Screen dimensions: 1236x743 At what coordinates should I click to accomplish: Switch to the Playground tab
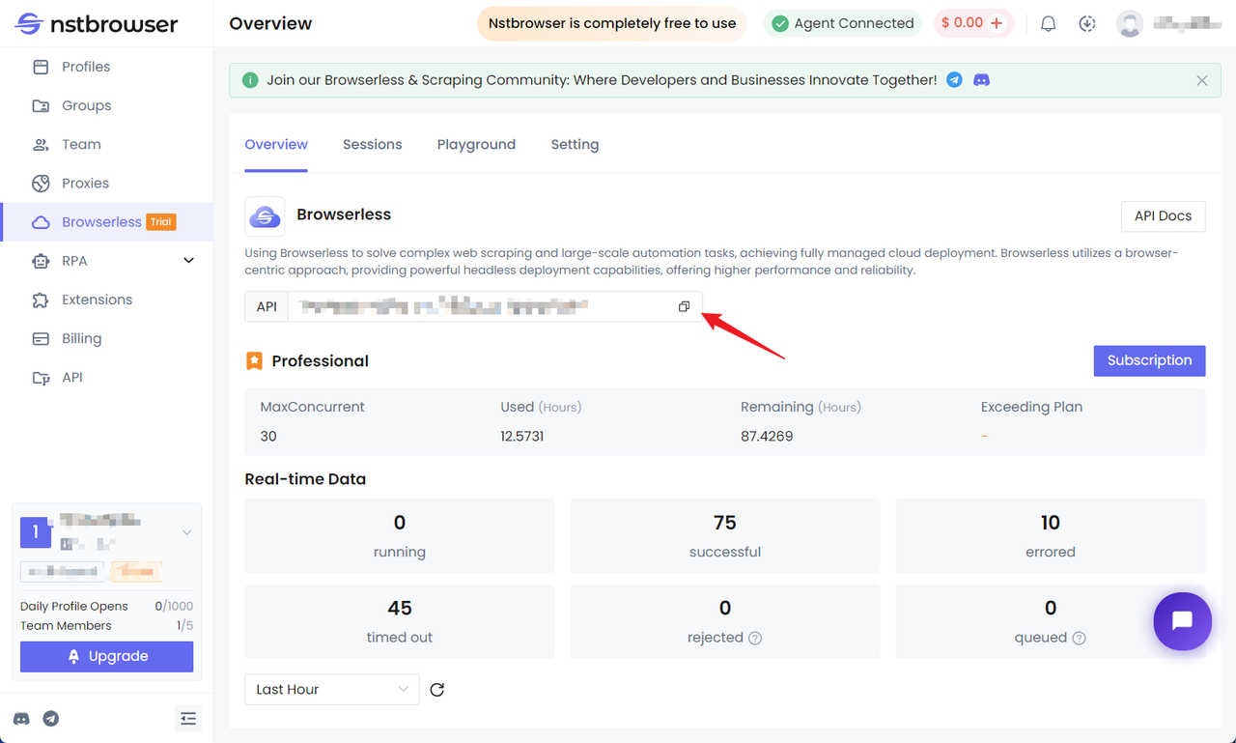(x=476, y=145)
